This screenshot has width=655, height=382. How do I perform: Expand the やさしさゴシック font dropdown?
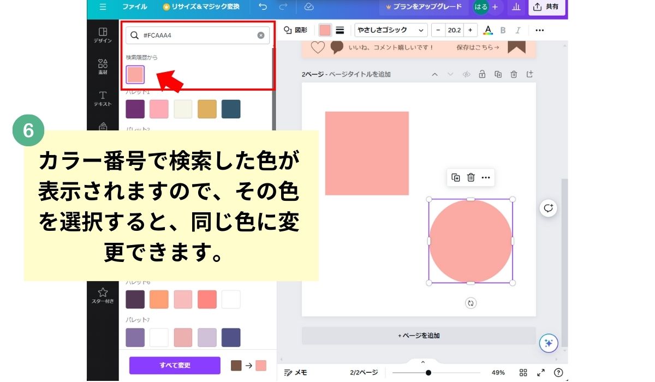click(391, 31)
